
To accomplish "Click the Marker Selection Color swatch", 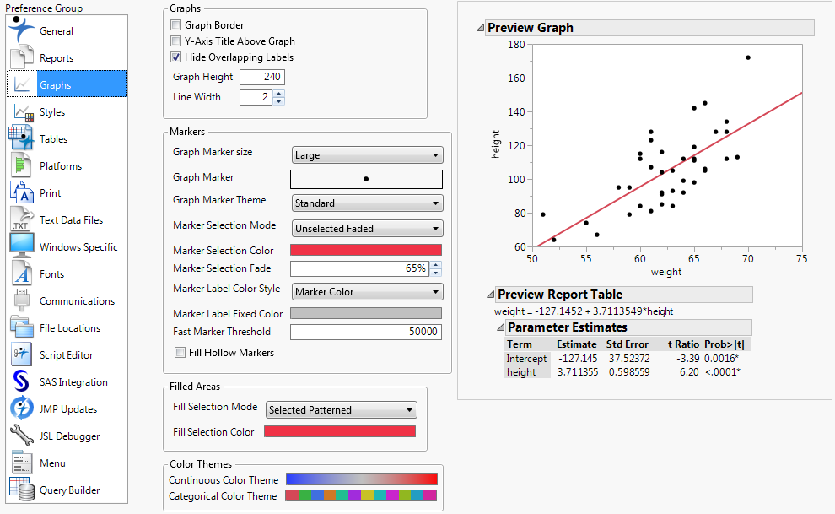I will 366,250.
